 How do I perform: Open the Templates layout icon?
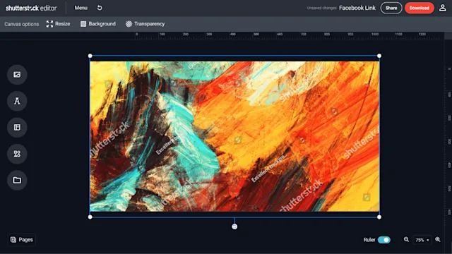point(17,127)
